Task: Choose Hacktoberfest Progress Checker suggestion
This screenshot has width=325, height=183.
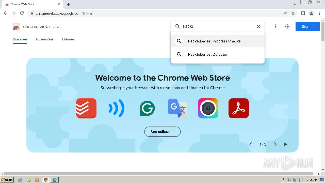Action: point(218,41)
